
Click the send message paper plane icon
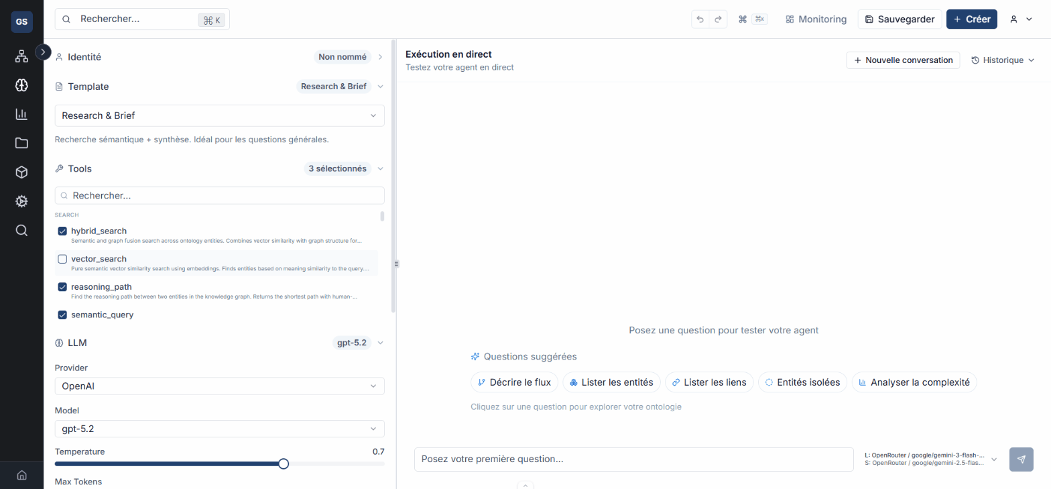[1021, 459]
